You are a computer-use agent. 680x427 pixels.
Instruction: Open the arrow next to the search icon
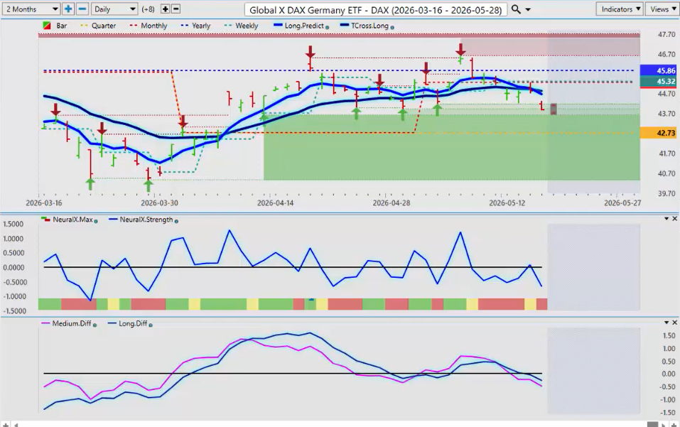pos(528,9)
